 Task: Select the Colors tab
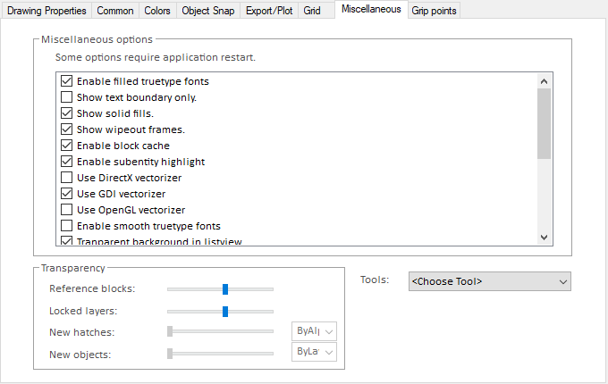pyautogui.click(x=156, y=11)
